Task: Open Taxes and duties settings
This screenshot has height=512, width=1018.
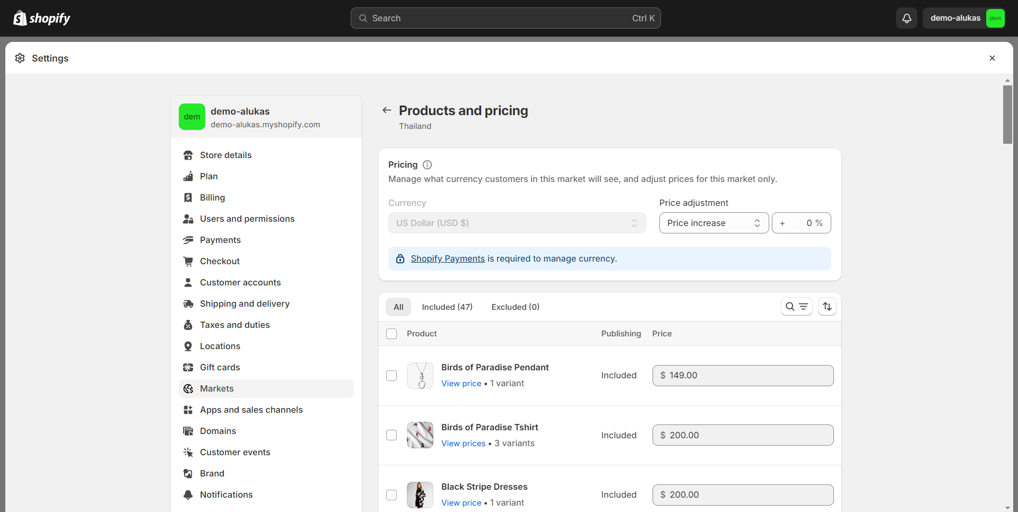Action: coord(234,325)
